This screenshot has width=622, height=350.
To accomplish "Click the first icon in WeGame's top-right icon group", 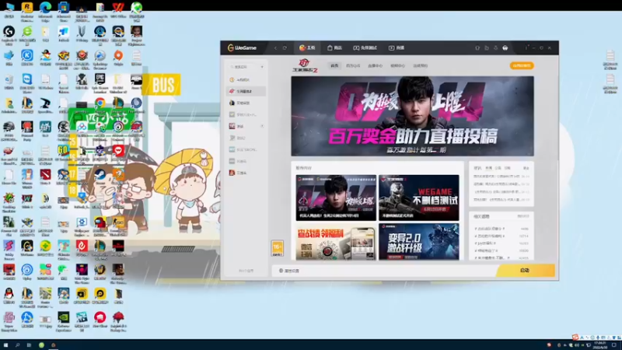I will tap(477, 47).
